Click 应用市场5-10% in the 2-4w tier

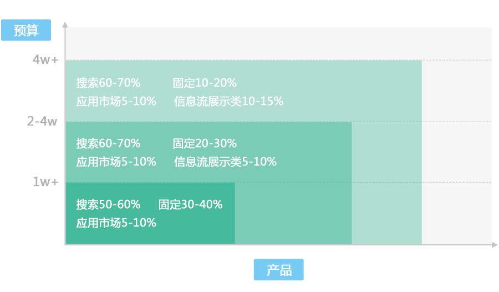tap(116, 162)
